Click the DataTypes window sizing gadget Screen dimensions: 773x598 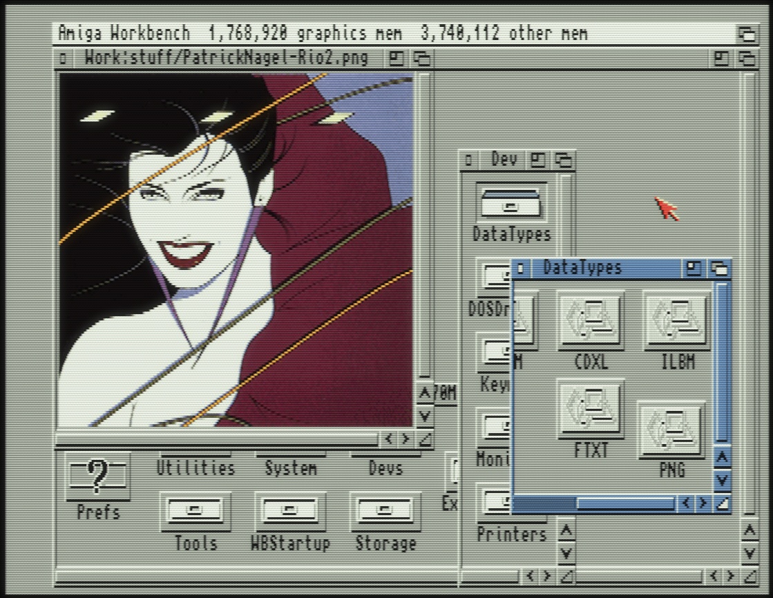click(x=722, y=503)
